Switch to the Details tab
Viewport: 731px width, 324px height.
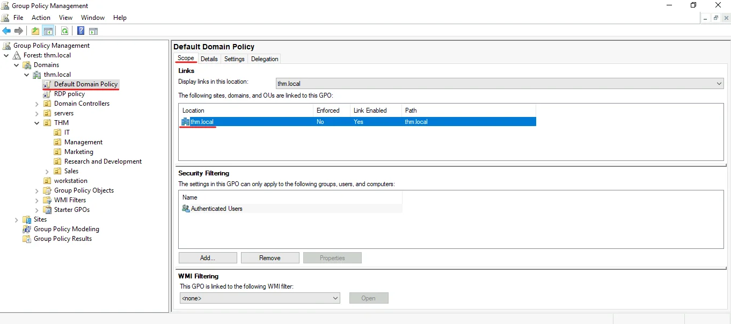(209, 59)
